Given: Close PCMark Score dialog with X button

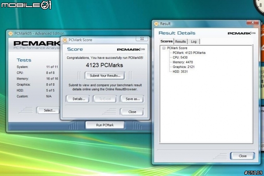Looking at the screenshot, I should coord(142,38).
